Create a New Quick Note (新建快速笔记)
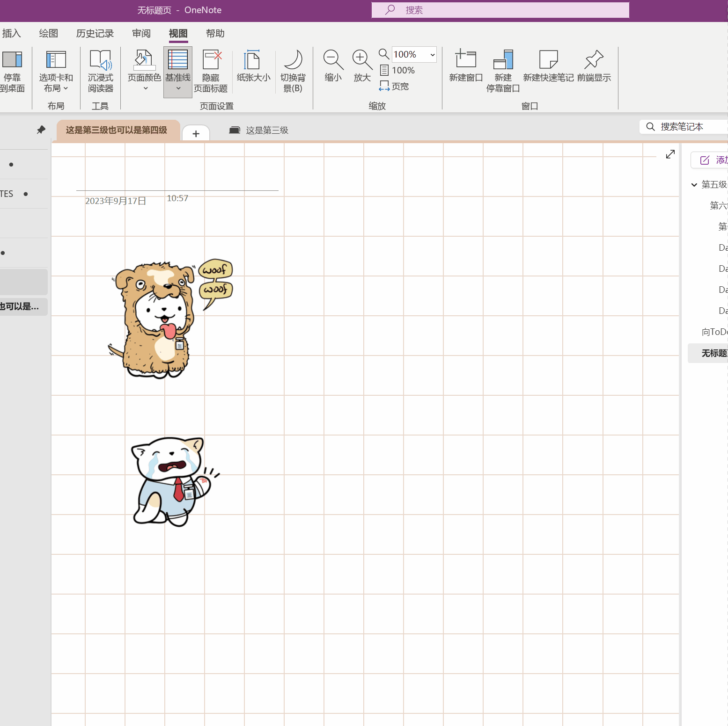Screen dimensions: 728x726 tap(548, 66)
